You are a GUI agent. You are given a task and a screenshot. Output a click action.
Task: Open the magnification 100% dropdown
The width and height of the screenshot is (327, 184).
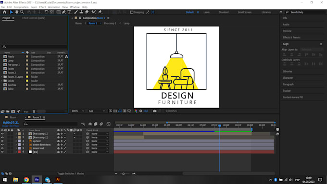click(78, 111)
